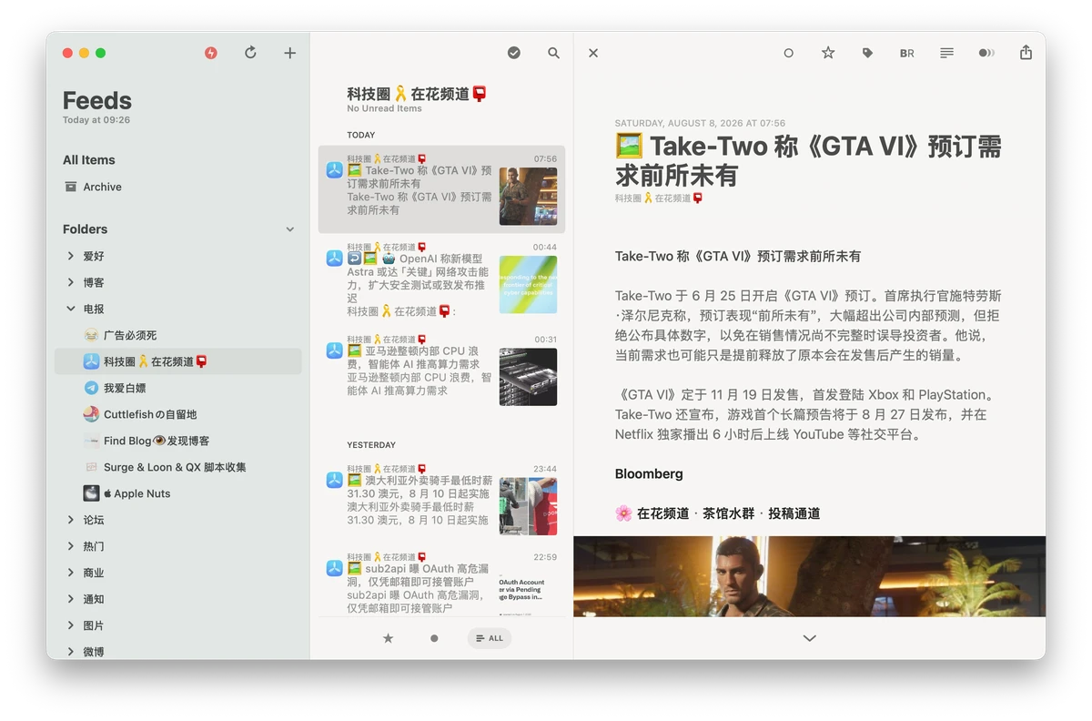Click Surge & Loon feed icon
Image resolution: width=1092 pixels, height=721 pixels.
[x=91, y=467]
